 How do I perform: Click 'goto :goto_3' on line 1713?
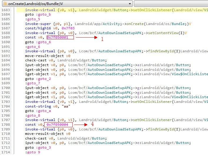click(x=38, y=147)
